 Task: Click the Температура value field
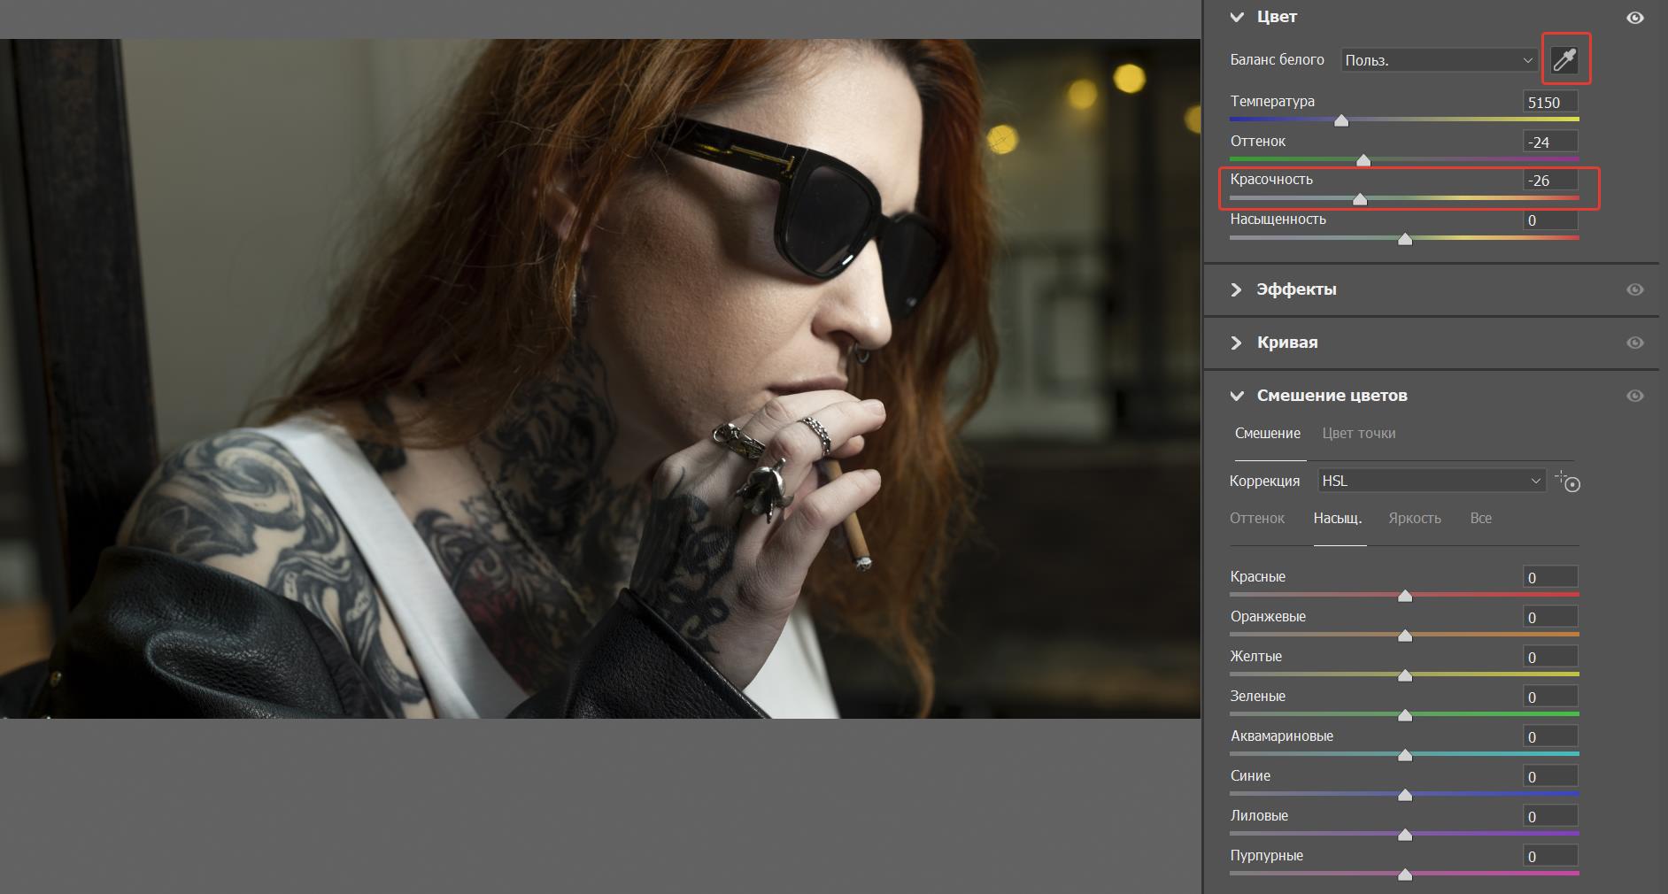(x=1550, y=103)
